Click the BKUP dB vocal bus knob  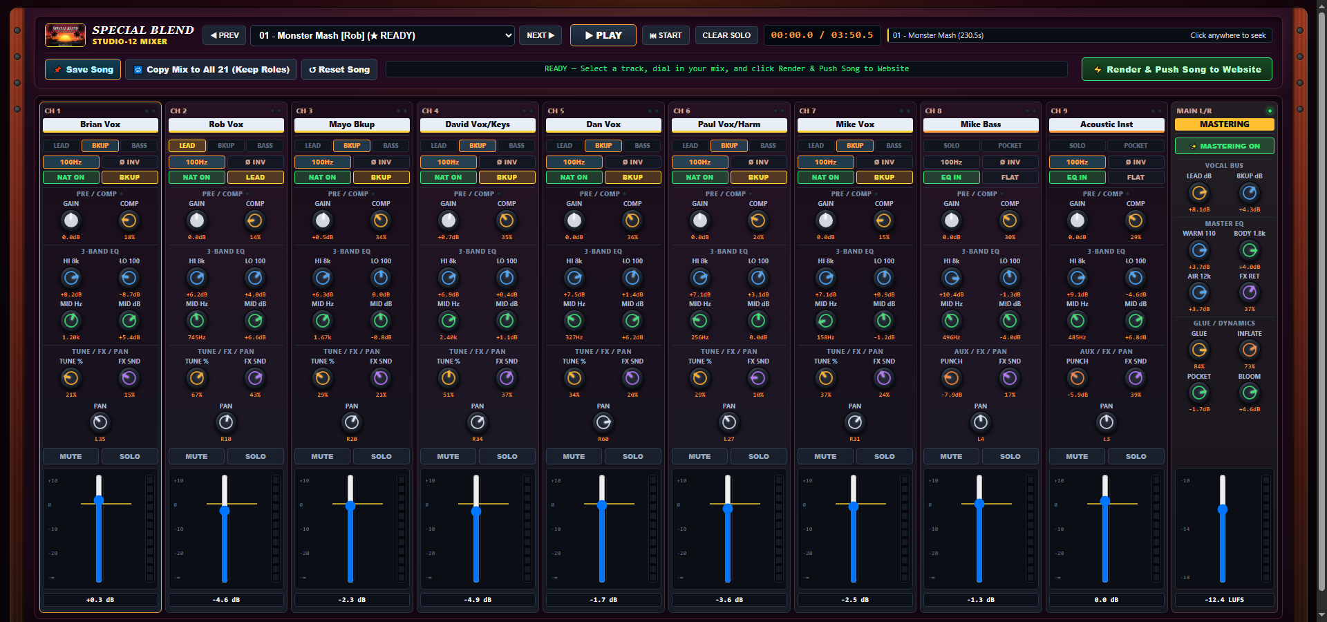point(1249,193)
